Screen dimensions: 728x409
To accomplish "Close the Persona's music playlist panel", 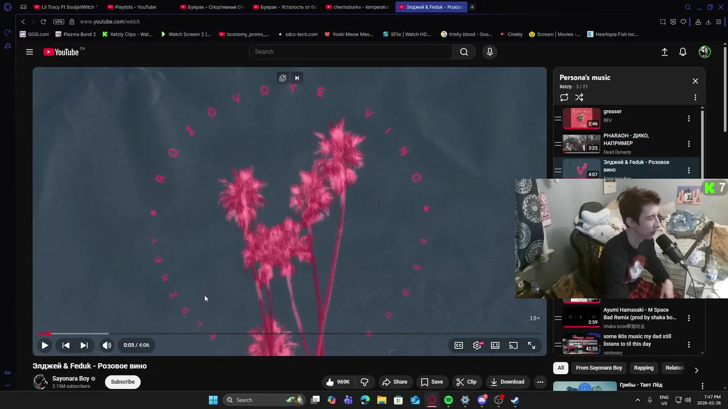I will point(695,81).
